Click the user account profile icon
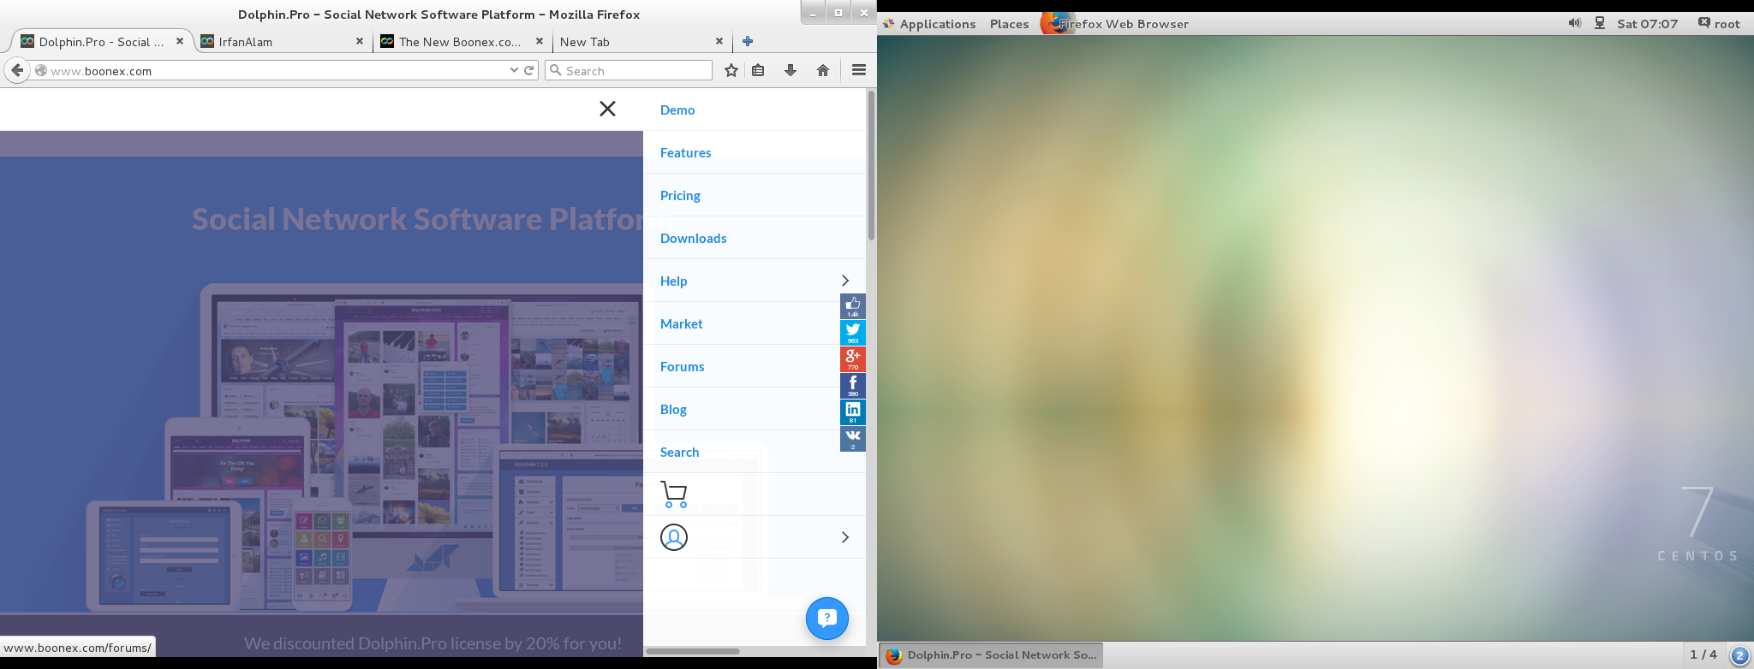 coord(674,537)
